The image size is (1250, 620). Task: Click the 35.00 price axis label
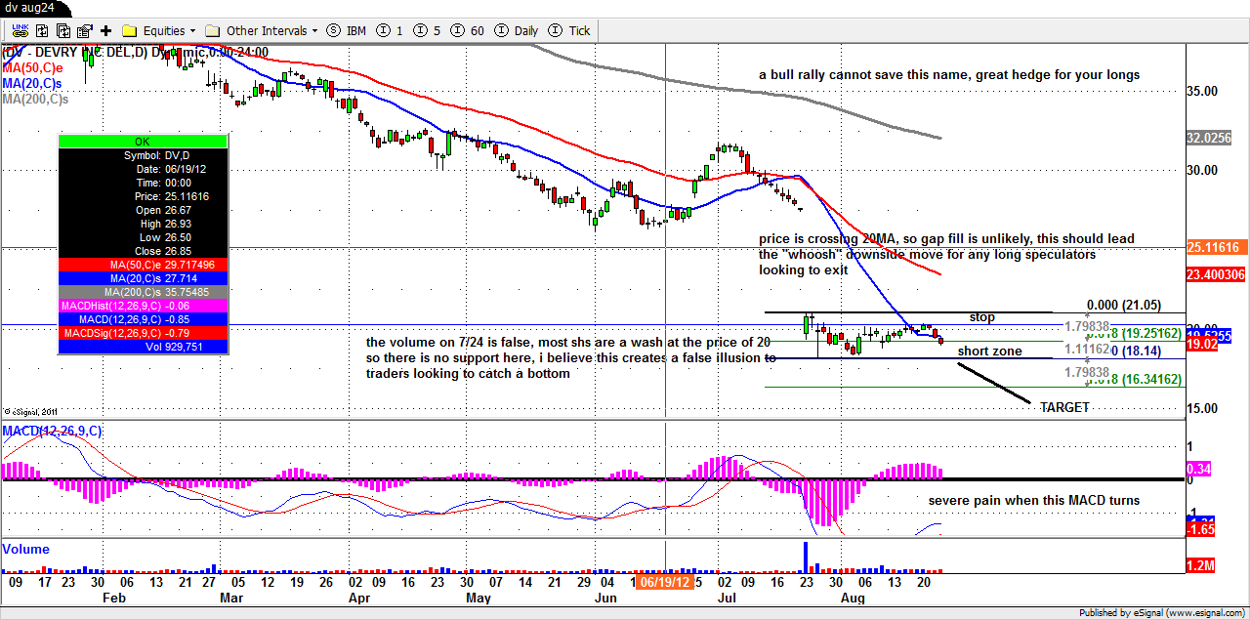[x=1202, y=91]
